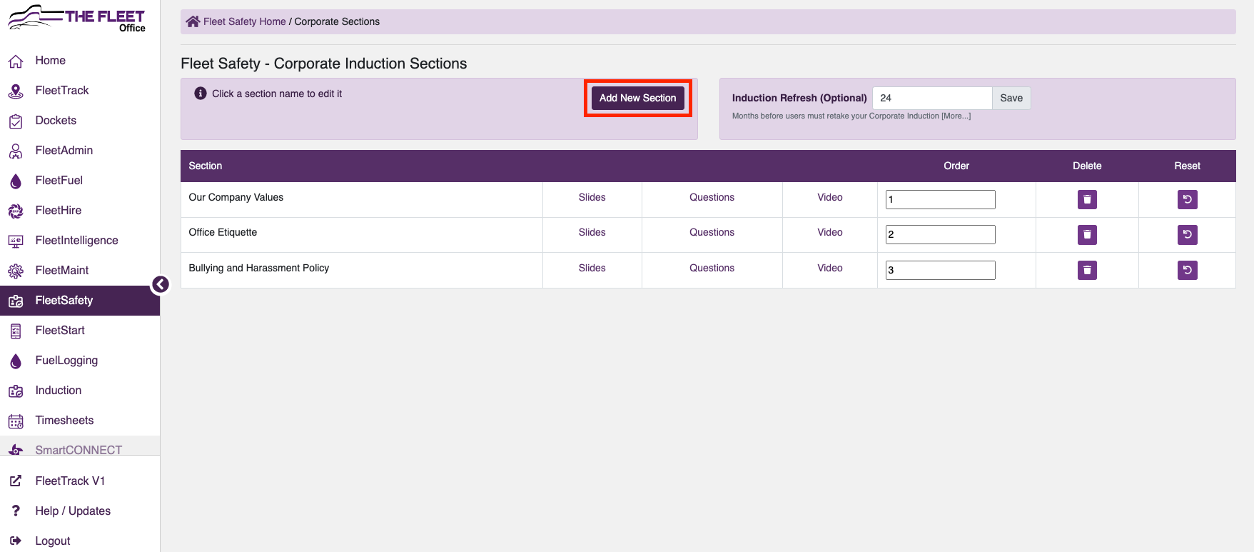Edit the Office Etiquette section name
1254x552 pixels.
pos(223,232)
